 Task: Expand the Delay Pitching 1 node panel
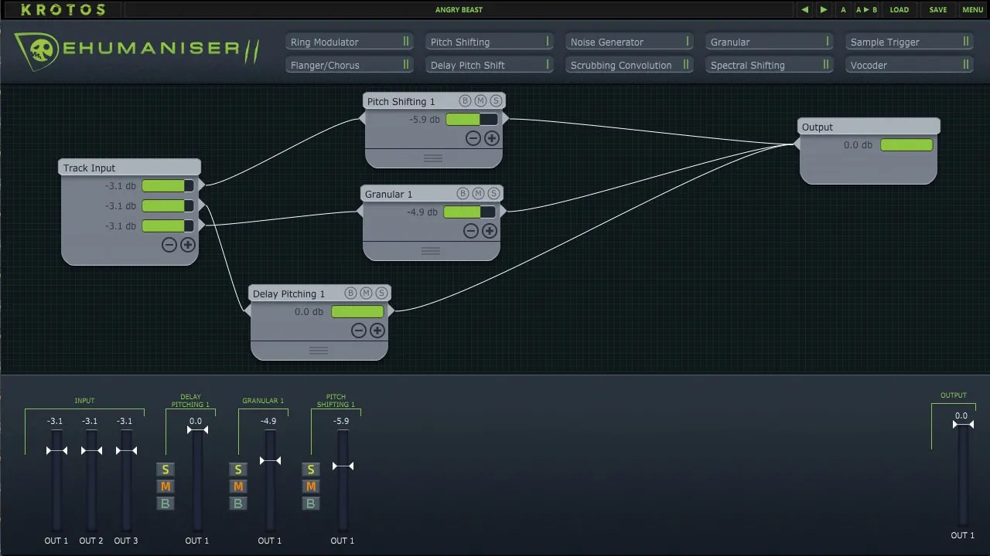point(319,349)
